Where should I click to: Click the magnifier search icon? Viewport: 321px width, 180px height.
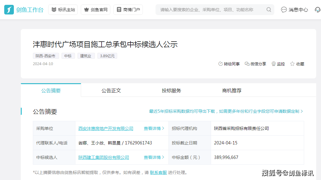[x=269, y=10]
